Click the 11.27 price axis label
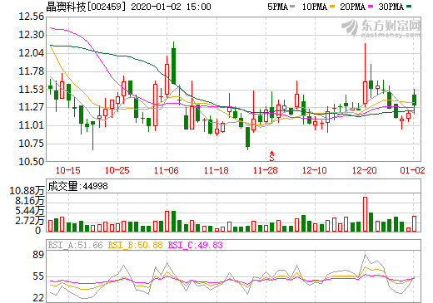Image resolution: width=433 pixels, height=303 pixels. coord(31,107)
